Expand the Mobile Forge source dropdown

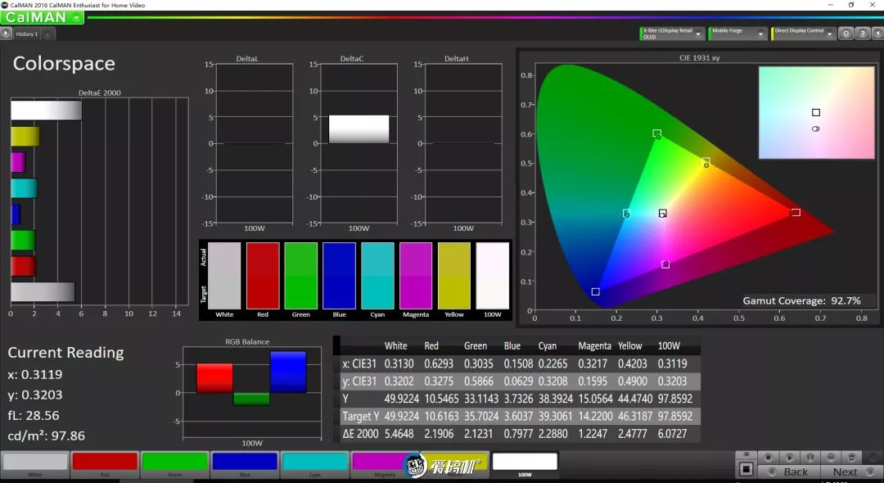pyautogui.click(x=737, y=33)
